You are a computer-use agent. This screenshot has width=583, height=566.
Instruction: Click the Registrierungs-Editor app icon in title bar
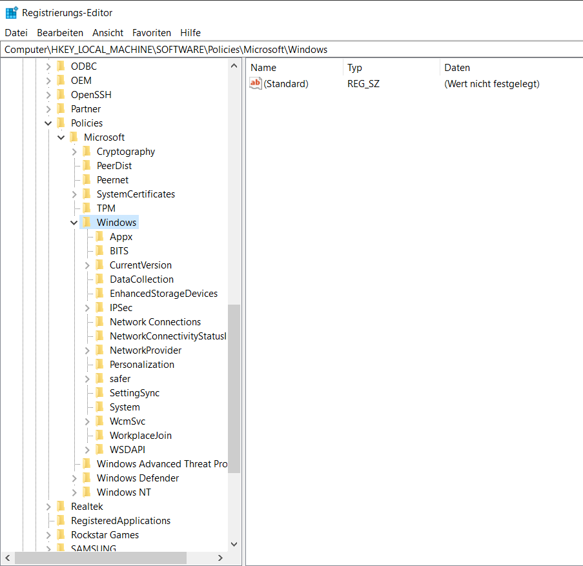pos(12,13)
